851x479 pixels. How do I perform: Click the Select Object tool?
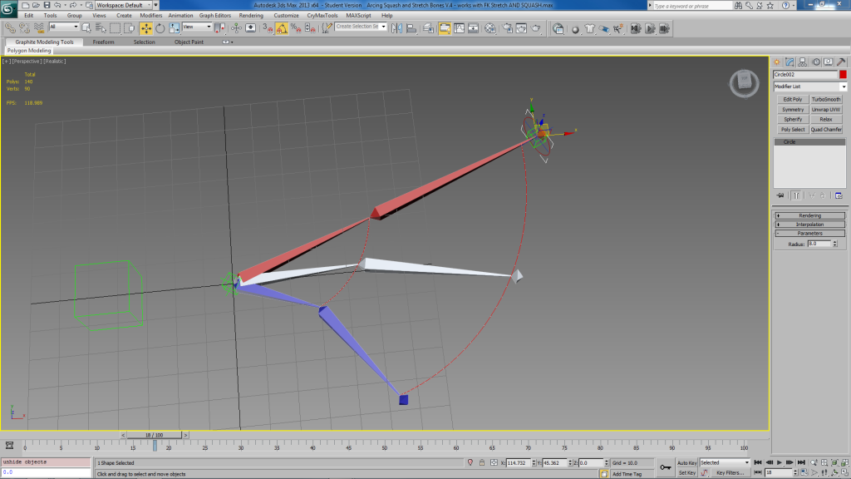coord(86,27)
